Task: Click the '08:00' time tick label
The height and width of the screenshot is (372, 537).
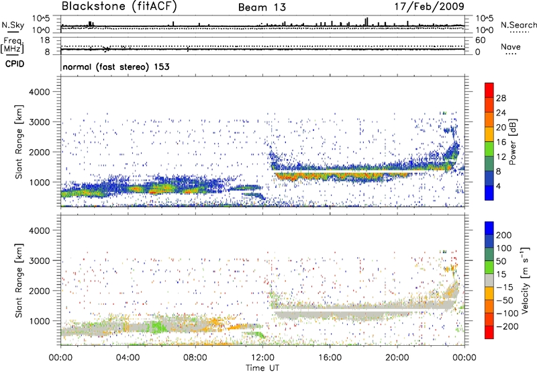Action: coord(195,358)
